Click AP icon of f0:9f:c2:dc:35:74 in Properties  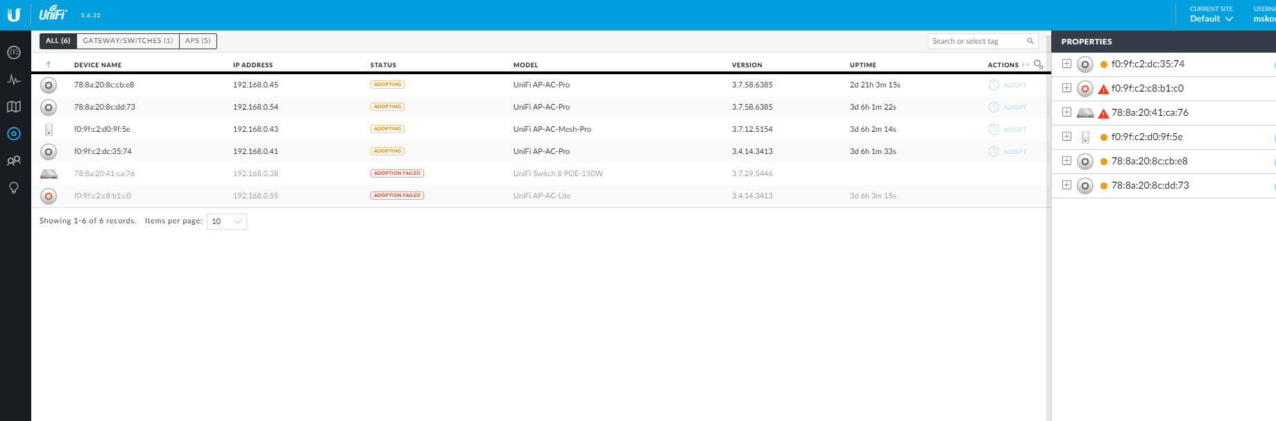1085,65
